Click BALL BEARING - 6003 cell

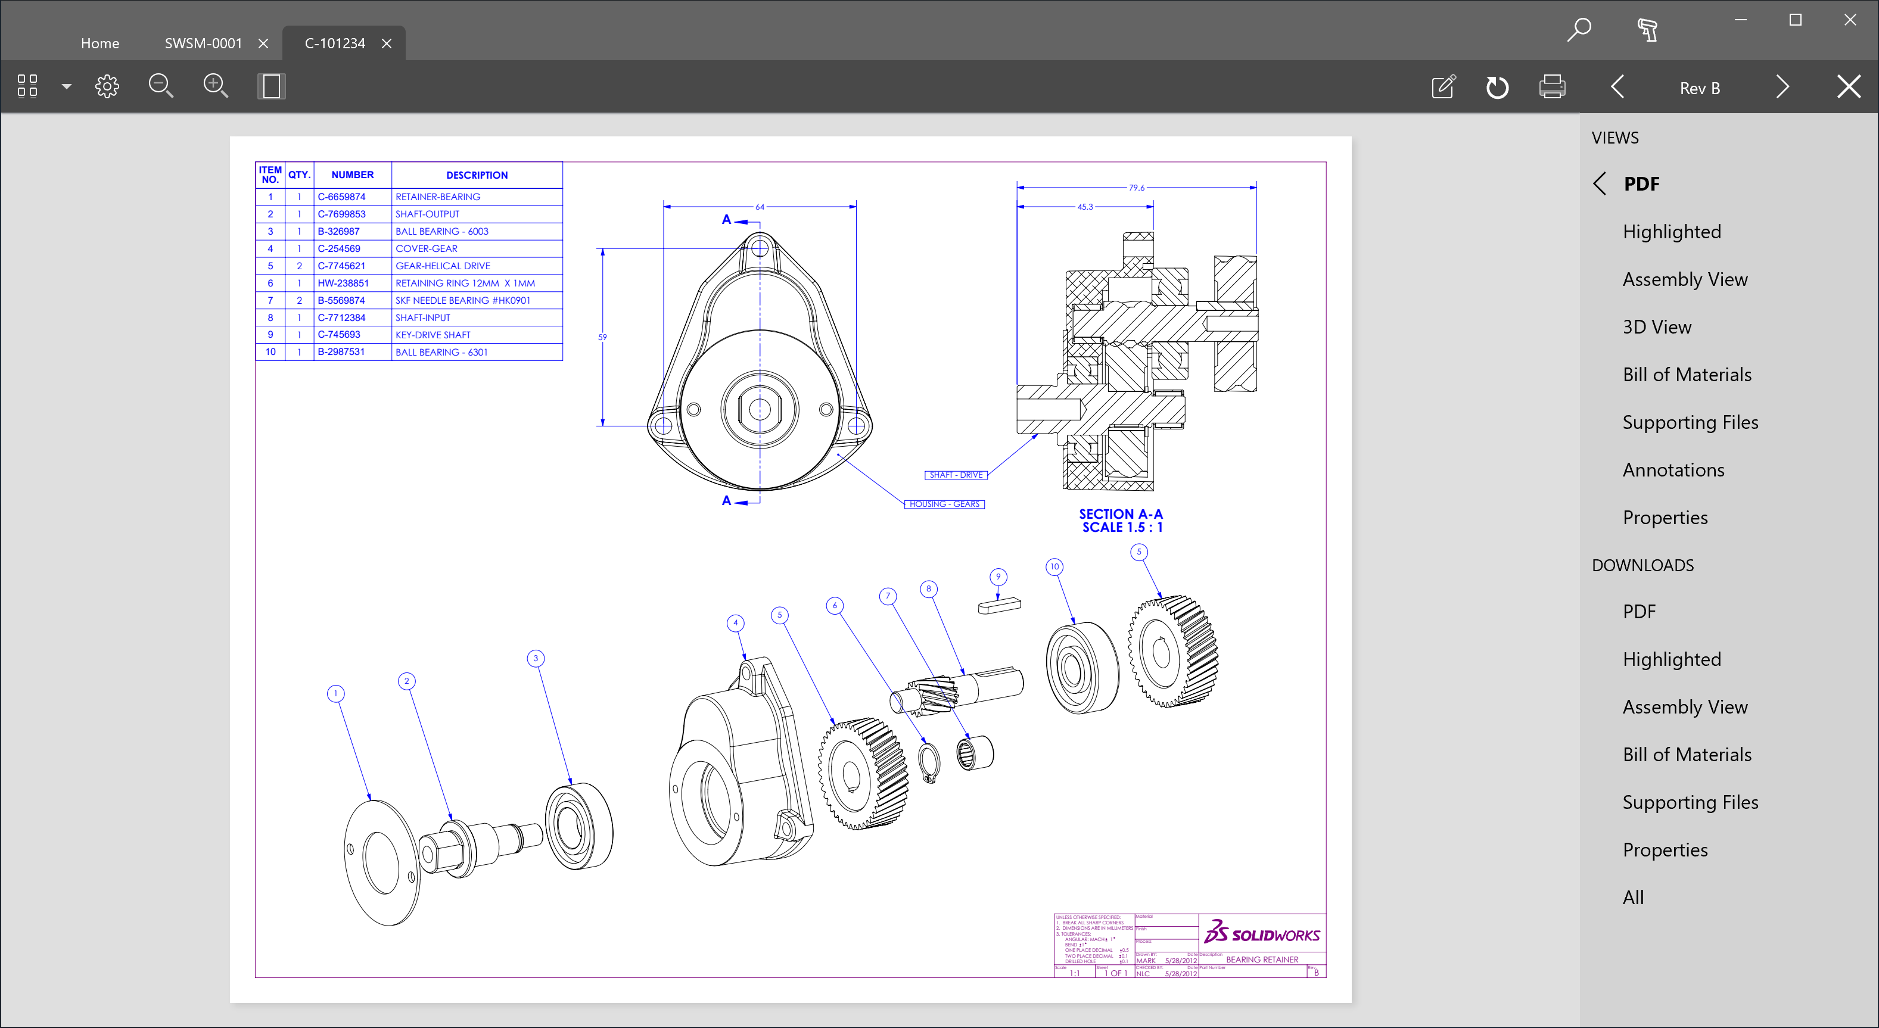coord(477,231)
